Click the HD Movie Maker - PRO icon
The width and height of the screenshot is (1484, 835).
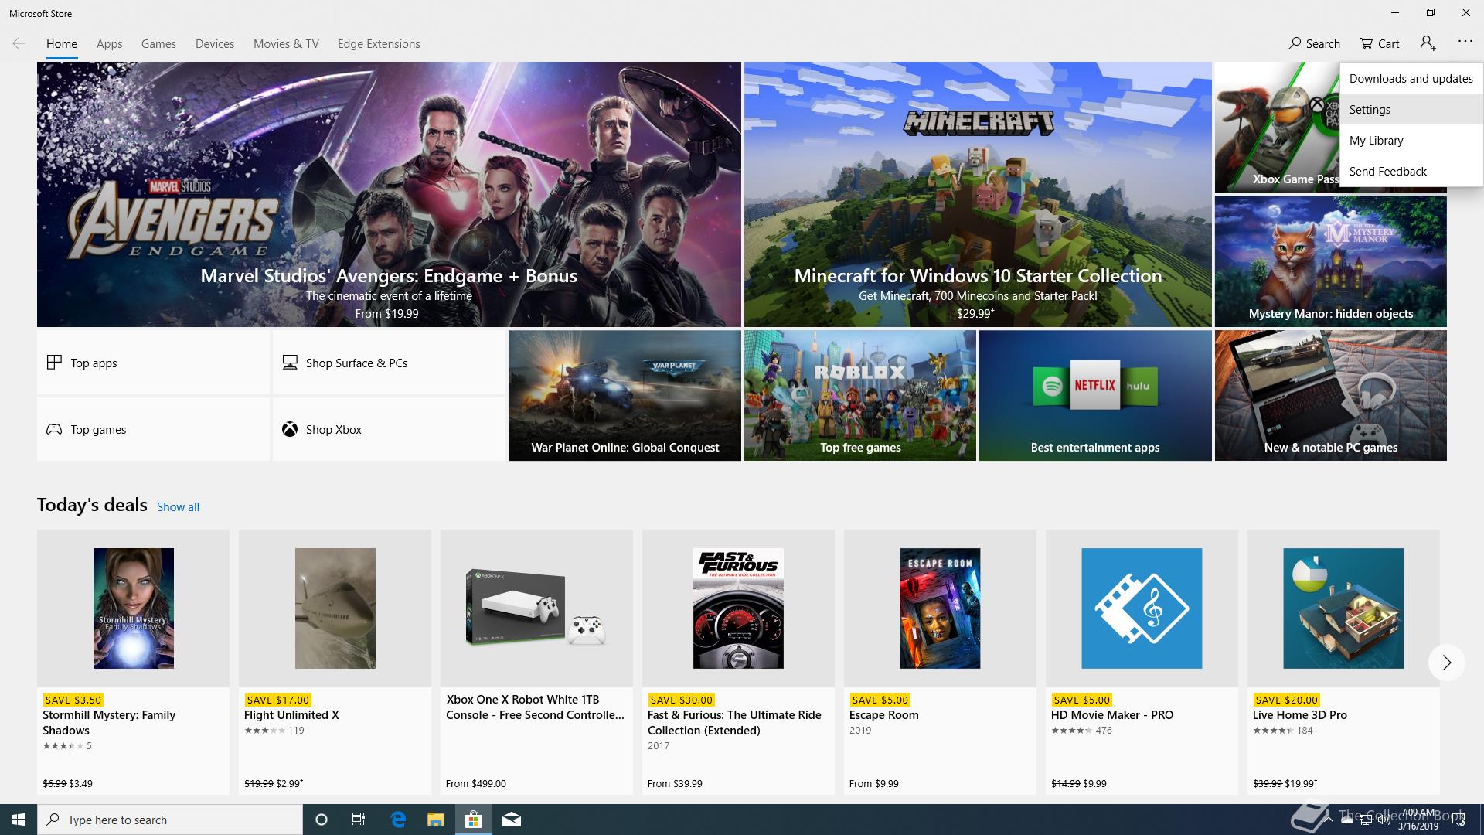point(1142,608)
